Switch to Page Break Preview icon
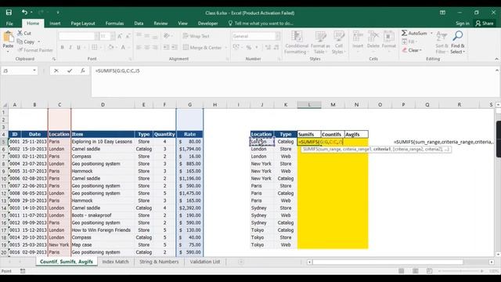Viewport: 501px width, 282px height. coord(429,271)
